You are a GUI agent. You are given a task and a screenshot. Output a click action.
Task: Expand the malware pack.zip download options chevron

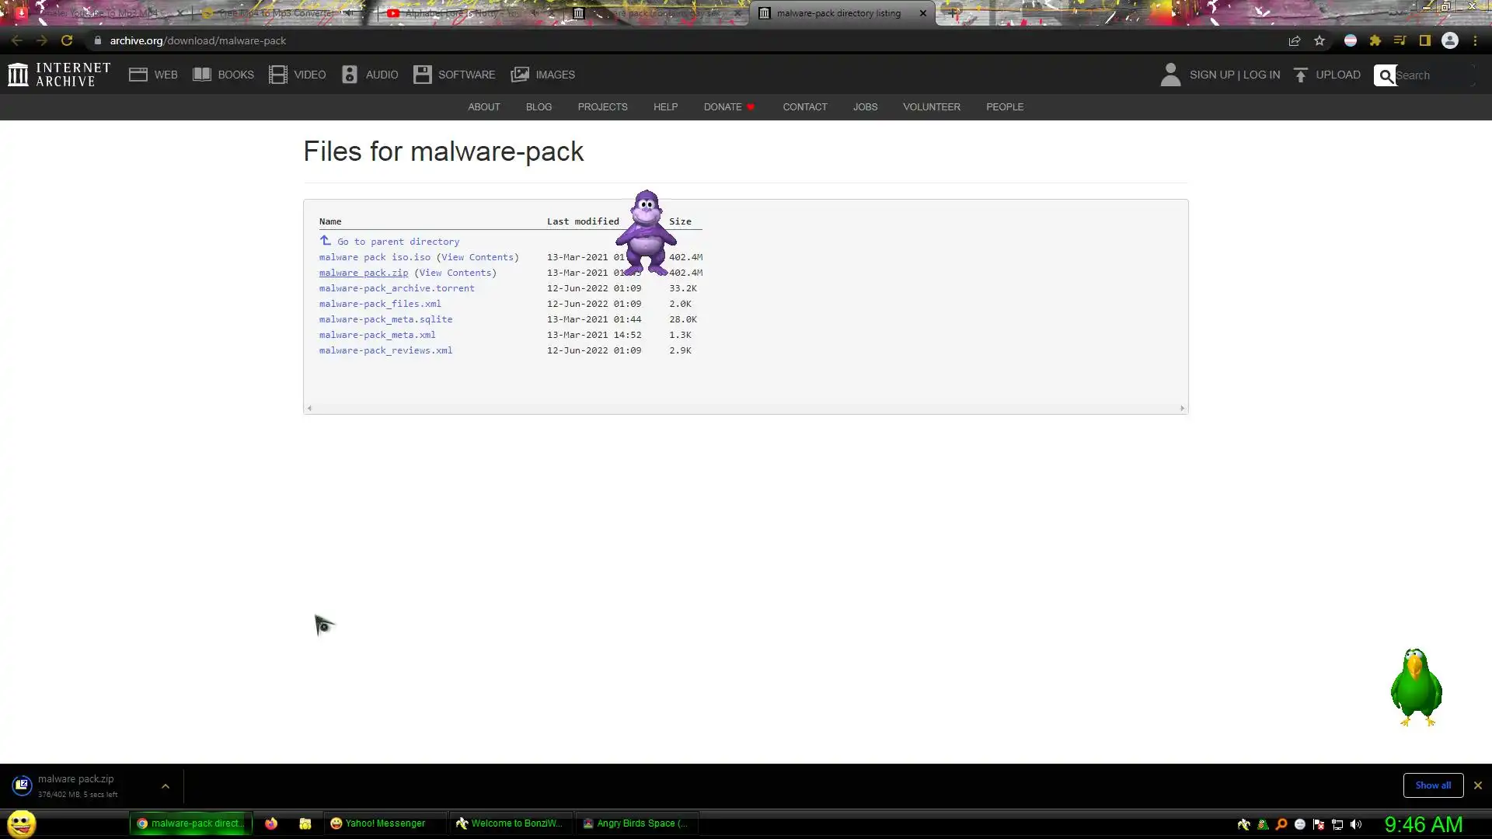click(166, 786)
